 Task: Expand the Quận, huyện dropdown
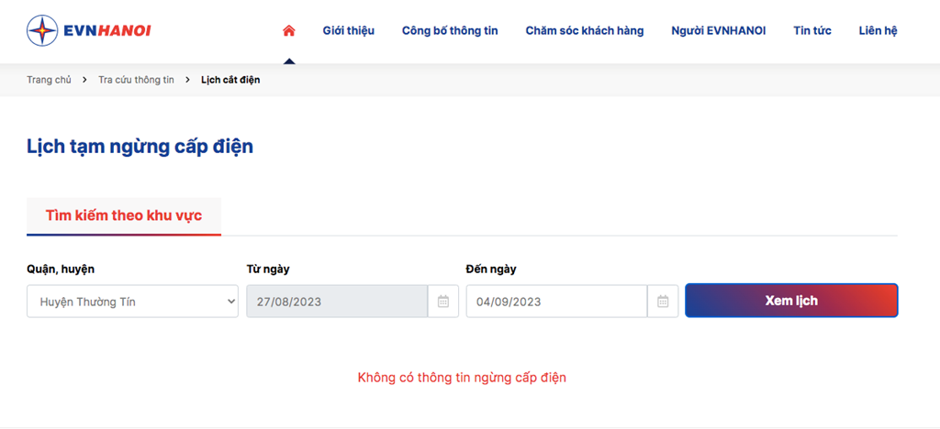point(132,301)
